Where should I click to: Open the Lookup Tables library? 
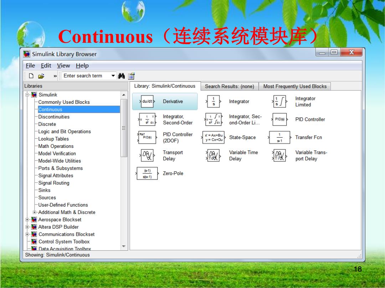(x=53, y=139)
